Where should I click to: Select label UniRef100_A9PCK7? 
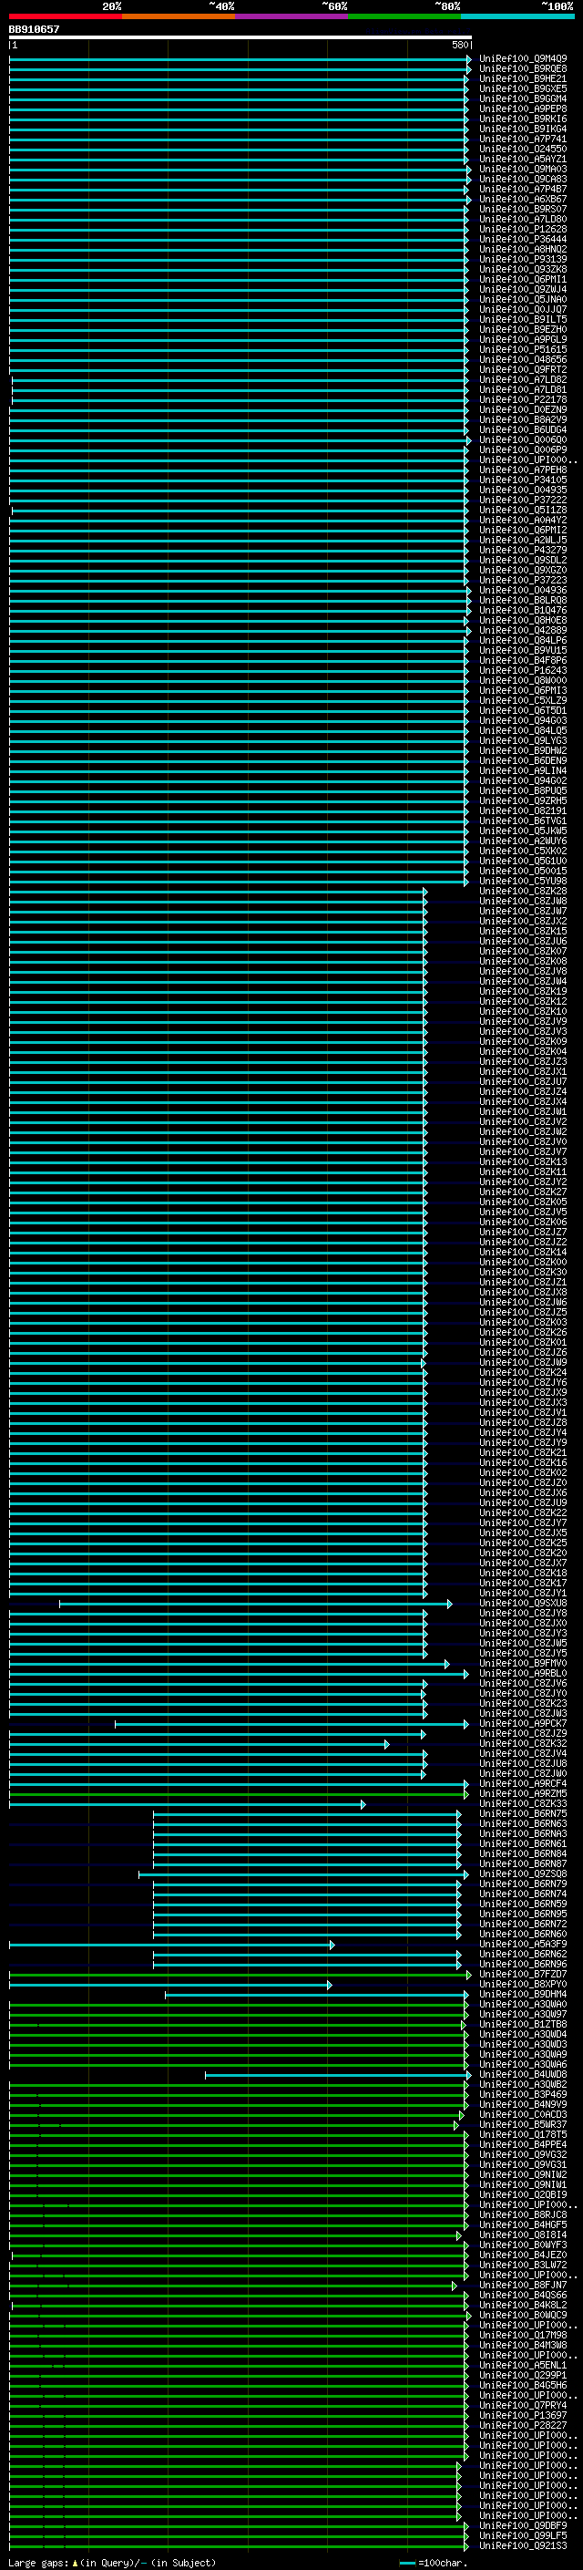coord(523,1724)
